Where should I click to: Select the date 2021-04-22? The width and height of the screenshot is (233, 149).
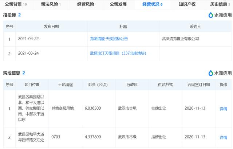tap(28, 39)
